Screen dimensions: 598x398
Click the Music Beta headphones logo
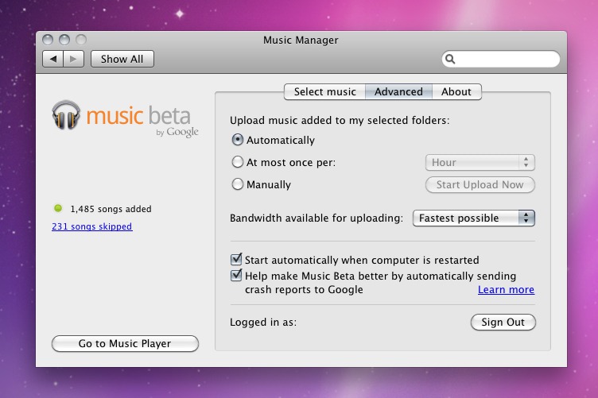[66, 115]
